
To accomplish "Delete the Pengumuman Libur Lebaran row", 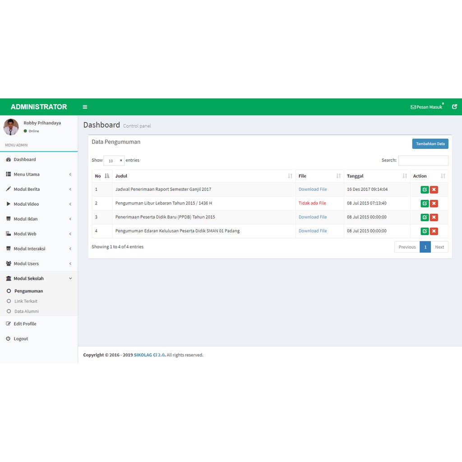I will pyautogui.click(x=434, y=203).
